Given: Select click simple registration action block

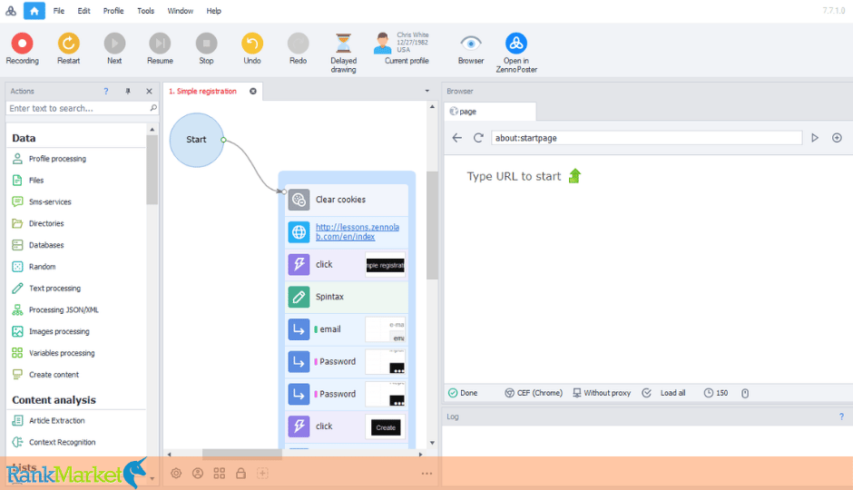Looking at the screenshot, I should click(347, 264).
